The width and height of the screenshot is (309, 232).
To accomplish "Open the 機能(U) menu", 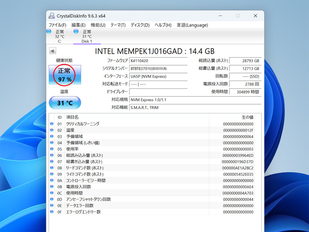I will (98, 25).
